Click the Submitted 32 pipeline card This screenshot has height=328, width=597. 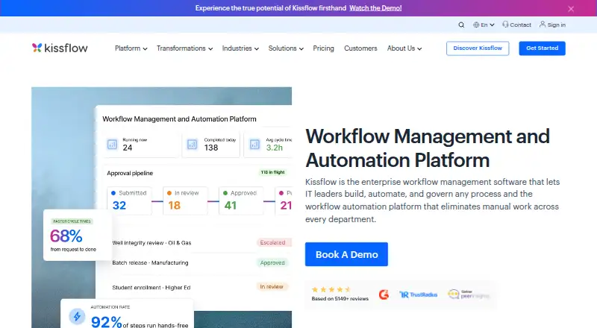pyautogui.click(x=129, y=201)
